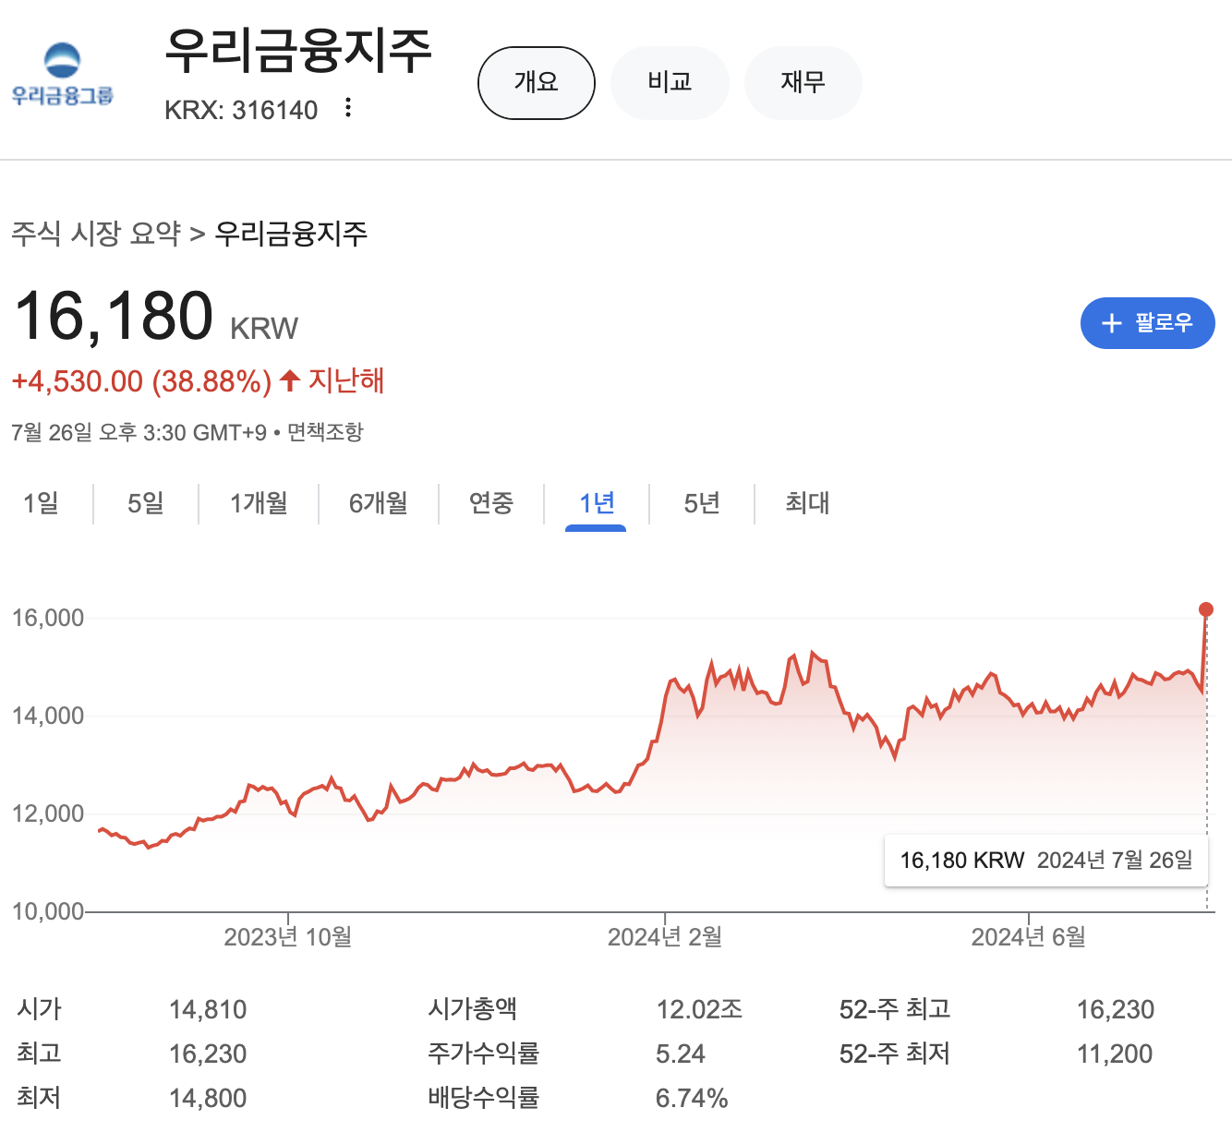The image size is (1232, 1132).
Task: Click the 시가총액 label
Action: pyautogui.click(x=472, y=1008)
